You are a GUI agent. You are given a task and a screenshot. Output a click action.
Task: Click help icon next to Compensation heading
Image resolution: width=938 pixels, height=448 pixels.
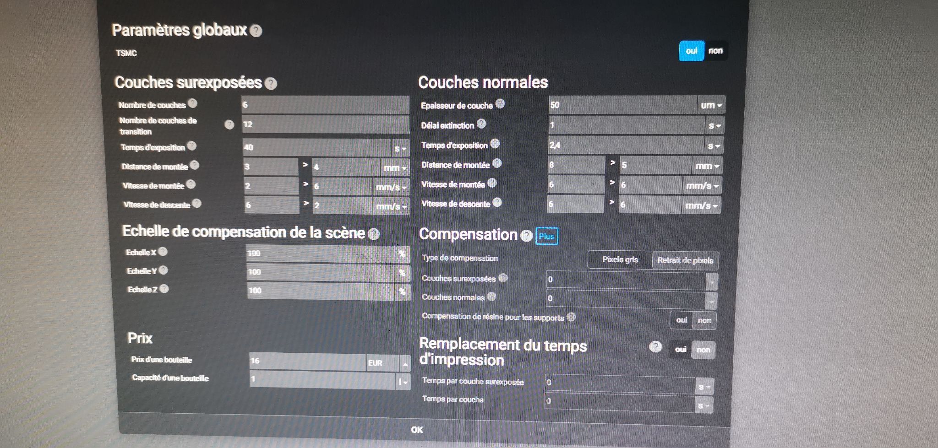click(x=527, y=236)
